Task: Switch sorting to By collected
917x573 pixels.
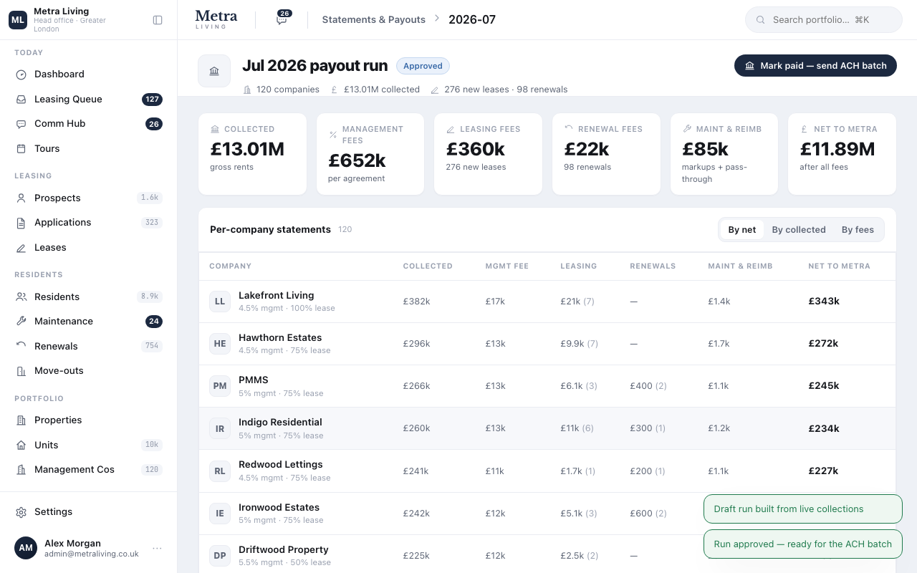Action: 799,230
